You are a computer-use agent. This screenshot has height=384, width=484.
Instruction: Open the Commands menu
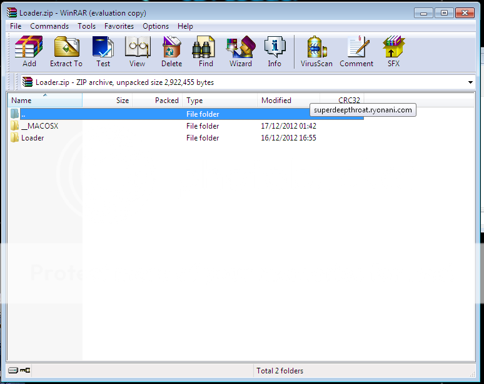click(49, 26)
